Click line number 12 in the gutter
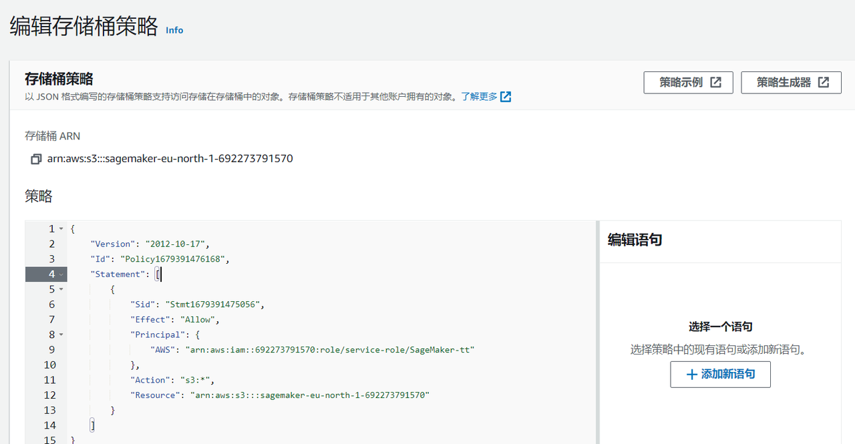The width and height of the screenshot is (855, 444). (49, 395)
